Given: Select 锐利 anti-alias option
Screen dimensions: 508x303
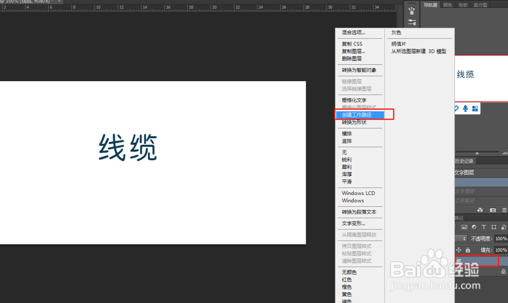Looking at the screenshot, I should [346, 160].
